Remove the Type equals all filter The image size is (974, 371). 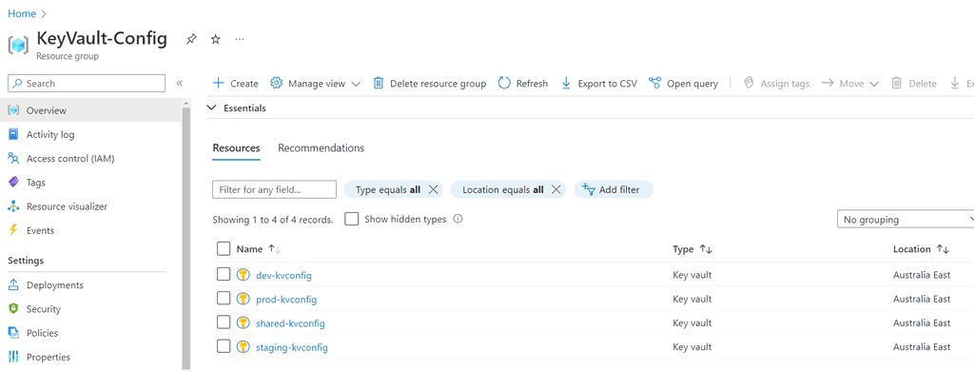coord(433,189)
